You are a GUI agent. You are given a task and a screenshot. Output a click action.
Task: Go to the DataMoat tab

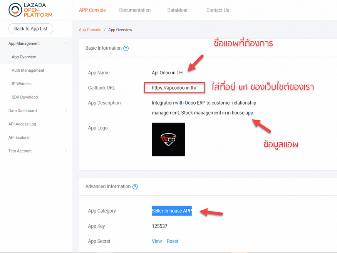pos(178,10)
